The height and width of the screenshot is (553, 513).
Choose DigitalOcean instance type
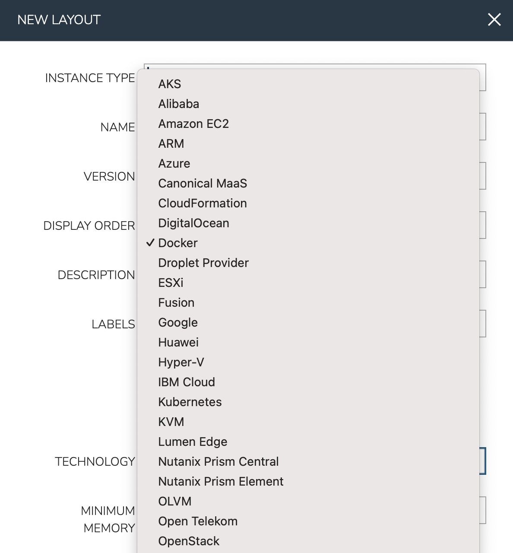click(x=193, y=223)
